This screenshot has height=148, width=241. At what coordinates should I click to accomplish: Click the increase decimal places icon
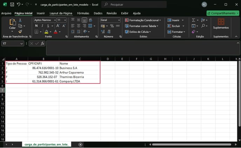(103, 31)
